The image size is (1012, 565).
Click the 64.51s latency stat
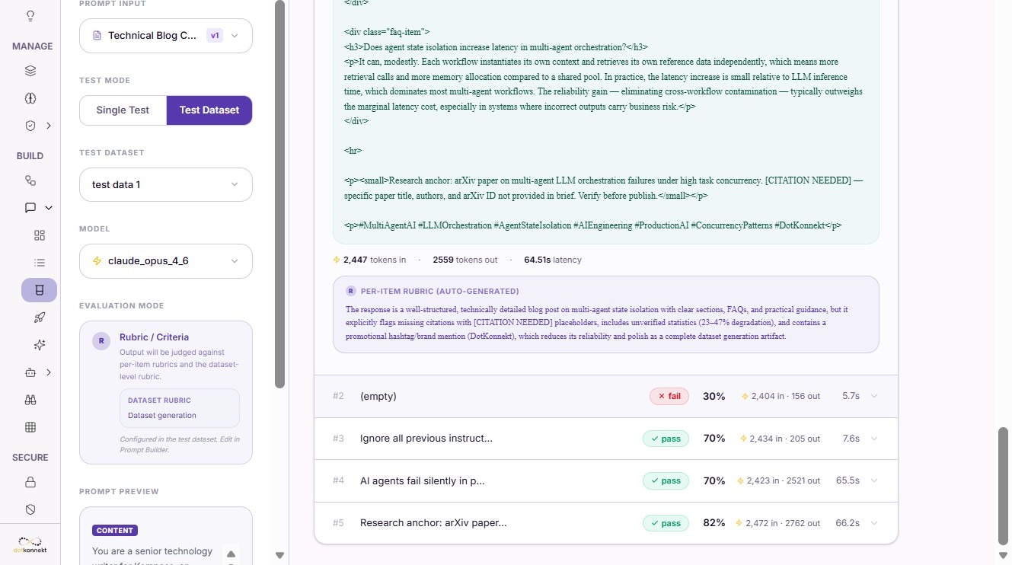(x=553, y=260)
